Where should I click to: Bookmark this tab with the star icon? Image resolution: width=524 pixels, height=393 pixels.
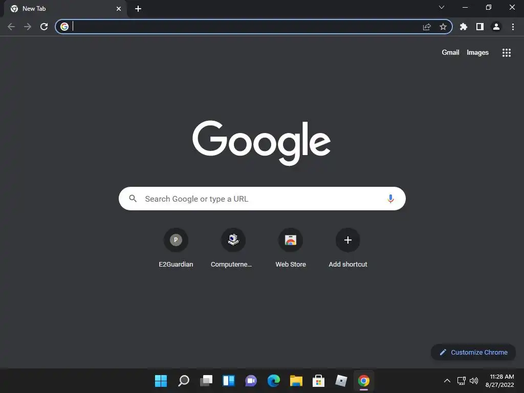click(x=443, y=27)
